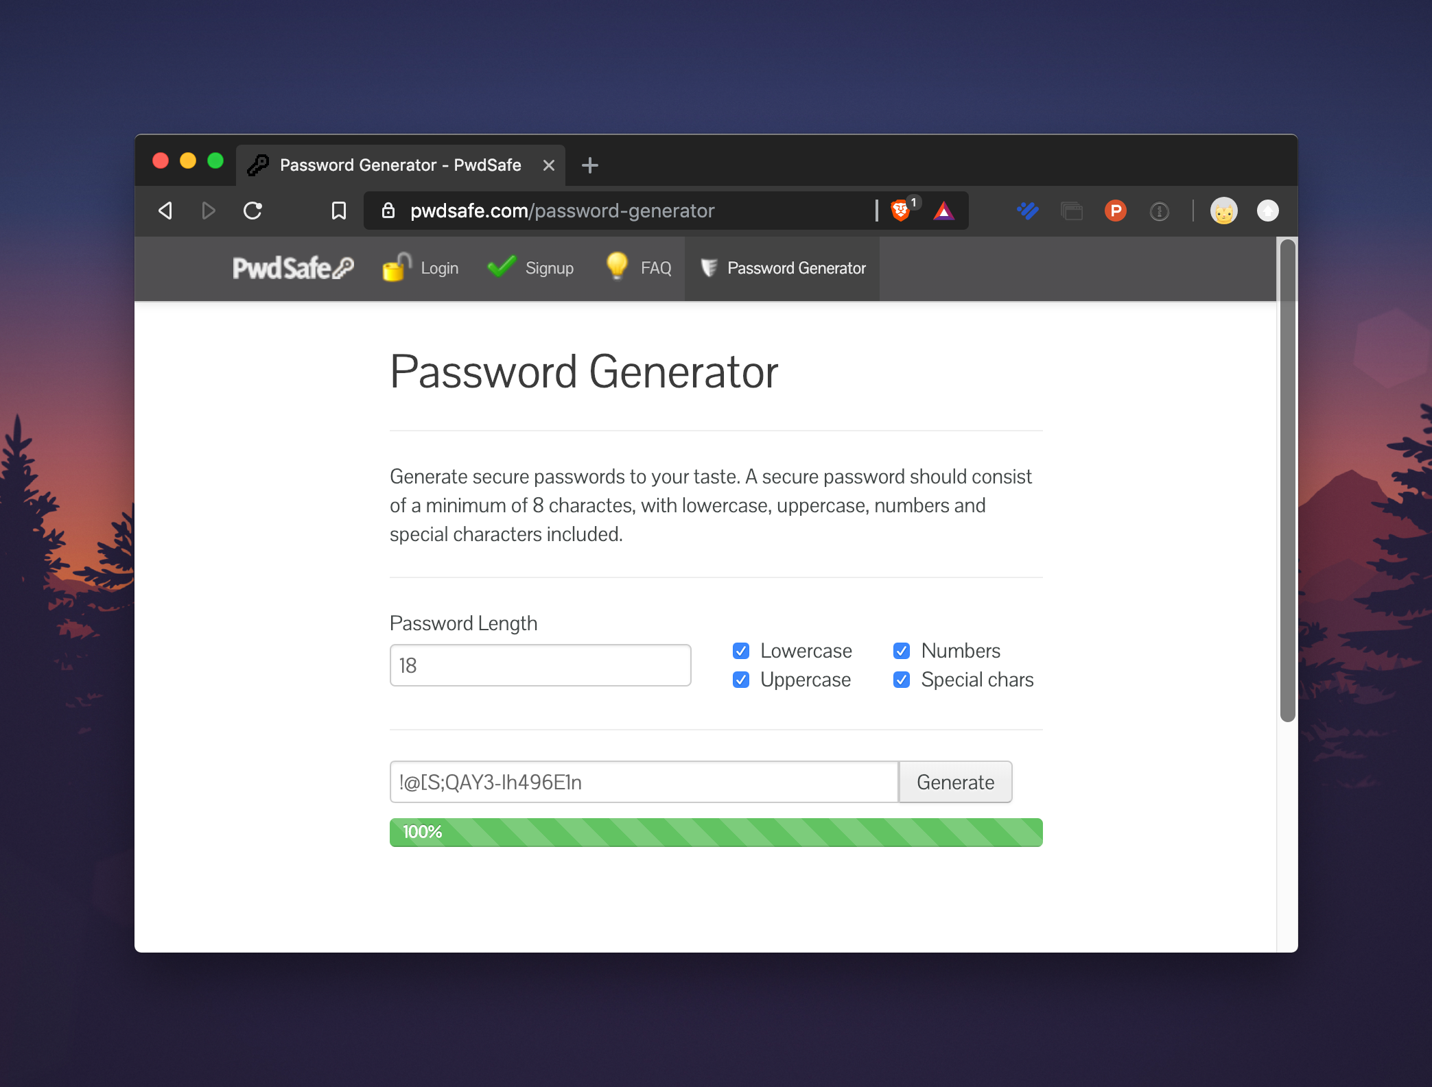Reload the page with the refresh icon
This screenshot has width=1432, height=1087.
click(x=253, y=211)
